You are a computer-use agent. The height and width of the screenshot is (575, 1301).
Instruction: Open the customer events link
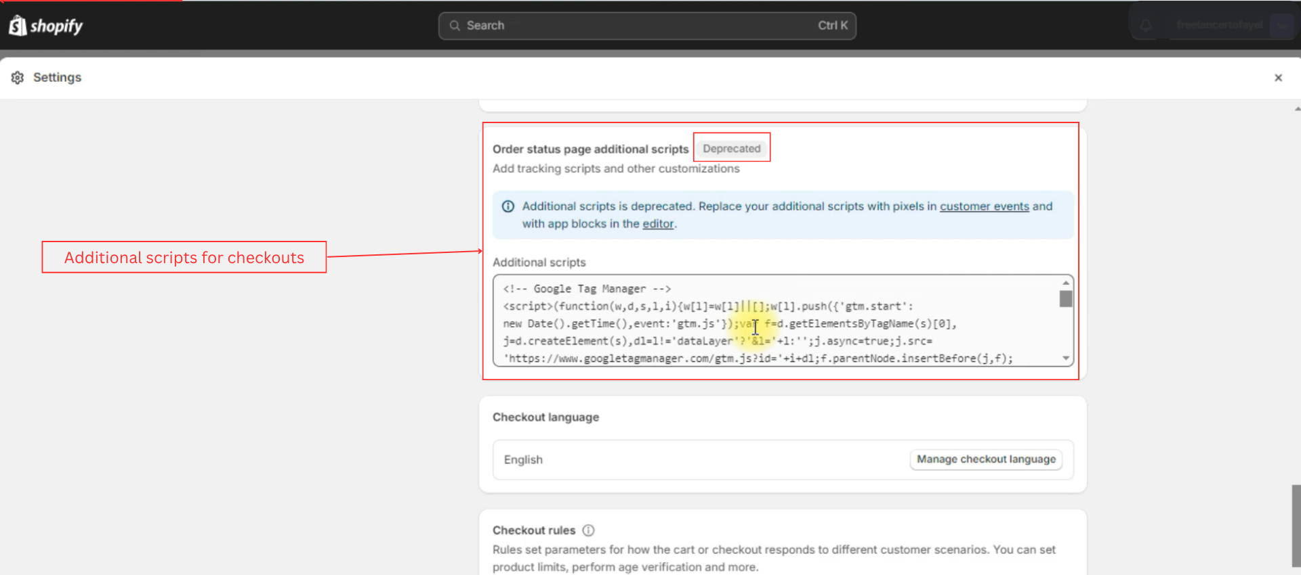(x=984, y=206)
